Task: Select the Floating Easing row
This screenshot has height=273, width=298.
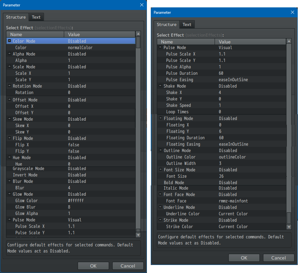Action: pos(222,144)
